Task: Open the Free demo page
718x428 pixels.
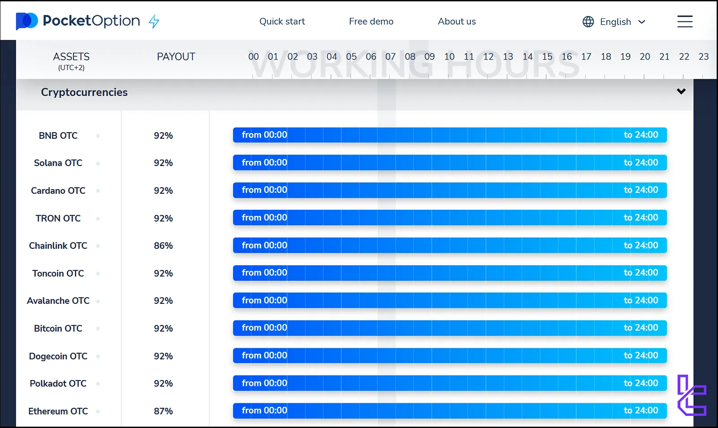Action: click(x=371, y=21)
